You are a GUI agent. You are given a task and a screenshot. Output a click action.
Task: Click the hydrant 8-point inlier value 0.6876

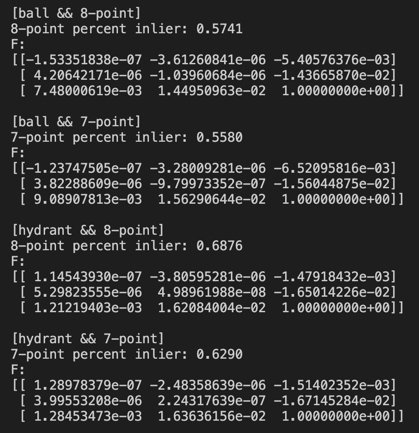click(220, 246)
